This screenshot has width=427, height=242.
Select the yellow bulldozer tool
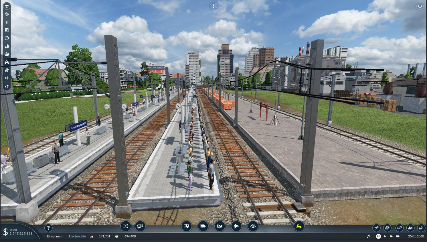click(x=299, y=226)
